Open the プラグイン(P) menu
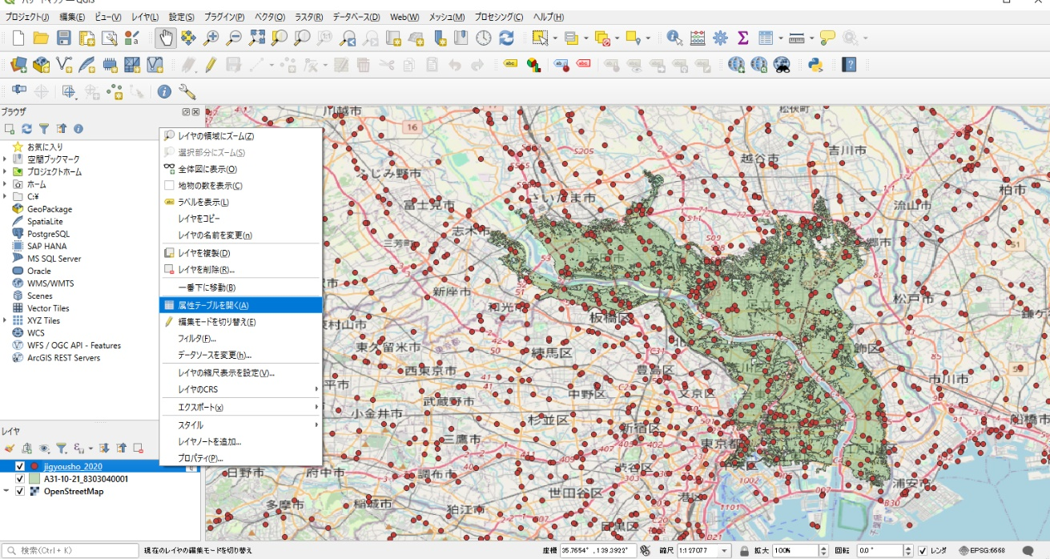Viewport: 1050px width, 559px height. [225, 17]
